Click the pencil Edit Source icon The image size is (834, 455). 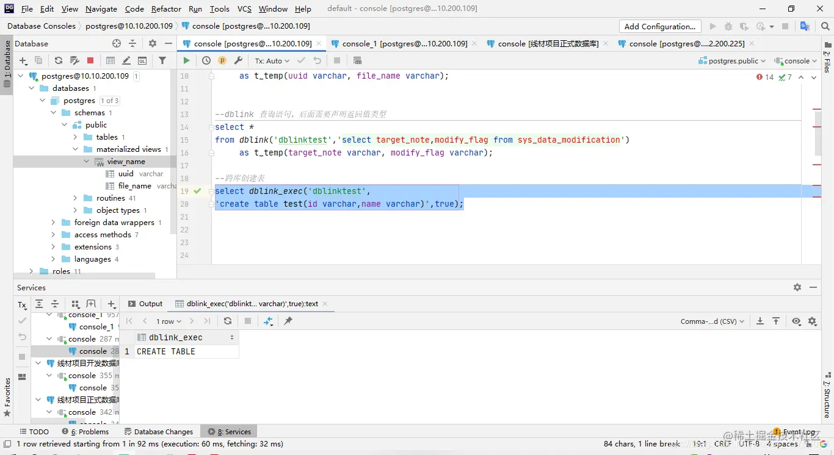tap(126, 60)
